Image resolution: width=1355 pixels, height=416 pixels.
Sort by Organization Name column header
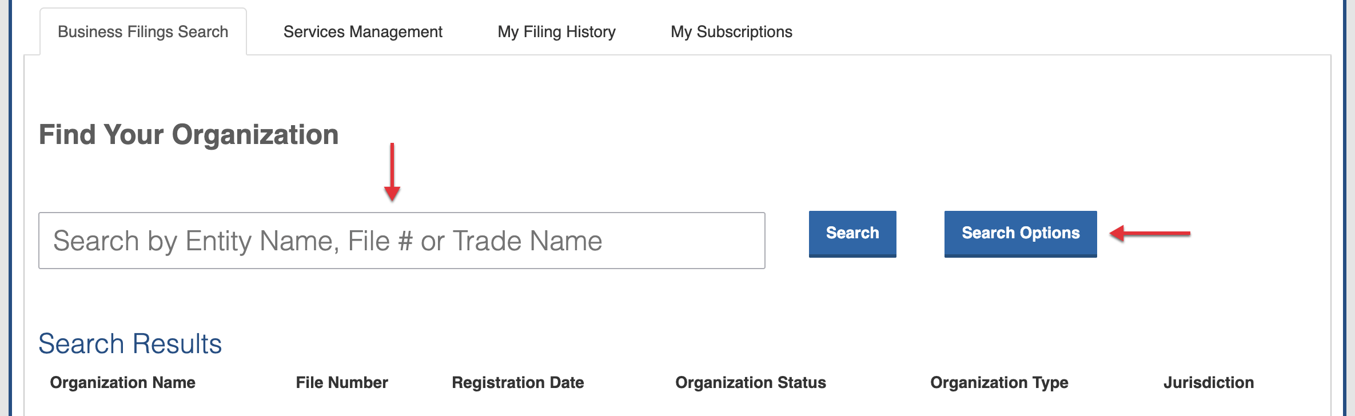pos(123,382)
